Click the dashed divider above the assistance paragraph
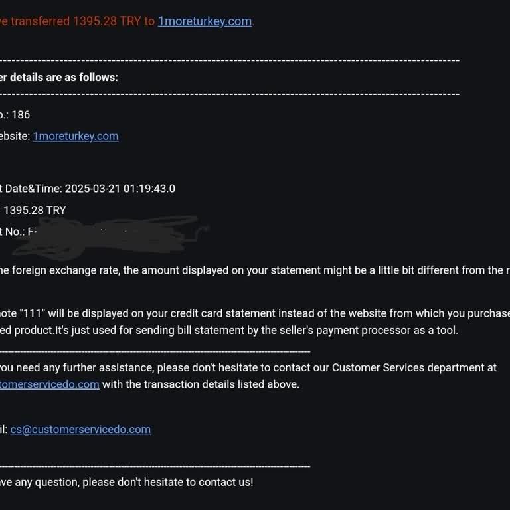This screenshot has height=510, width=510. click(x=153, y=351)
